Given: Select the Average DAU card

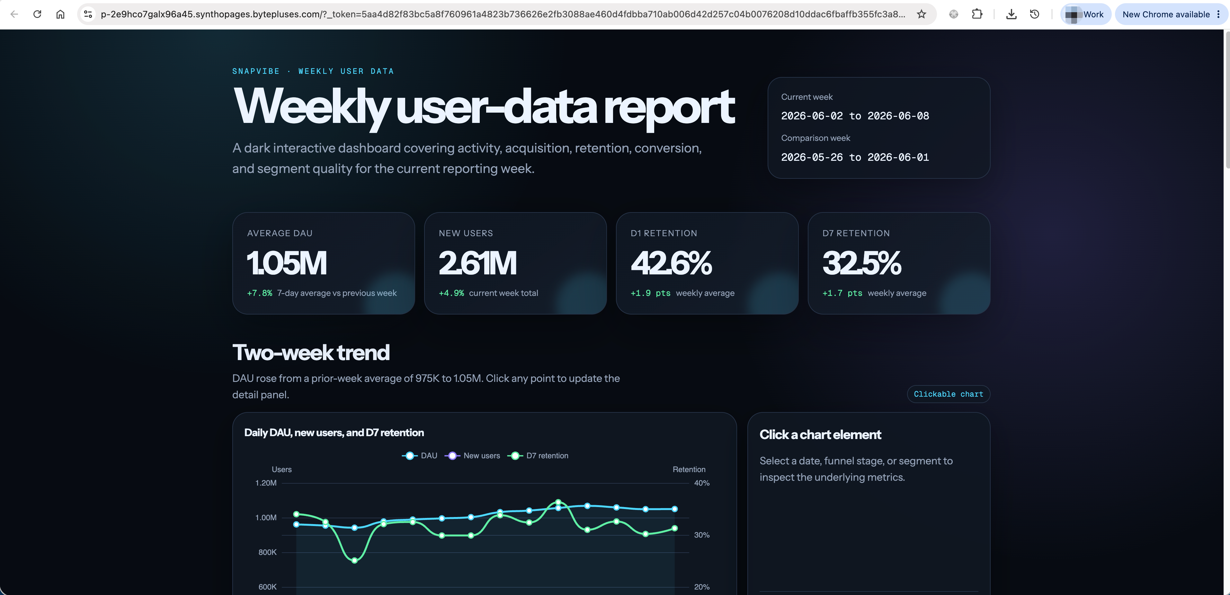Looking at the screenshot, I should click(323, 263).
